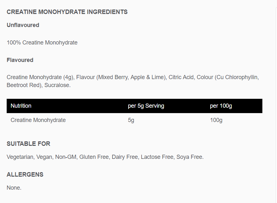Viewport: 277px width, 203px height.
Task: Click the per 5g Serving header
Action: click(x=146, y=106)
